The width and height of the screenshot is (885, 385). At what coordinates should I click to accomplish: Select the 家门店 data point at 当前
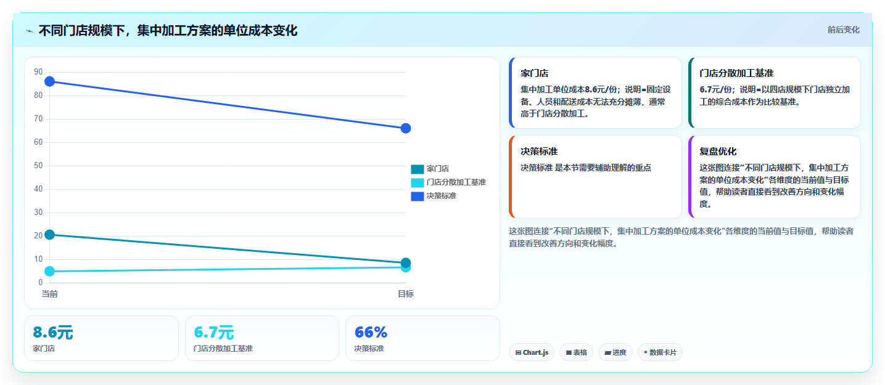coord(50,235)
